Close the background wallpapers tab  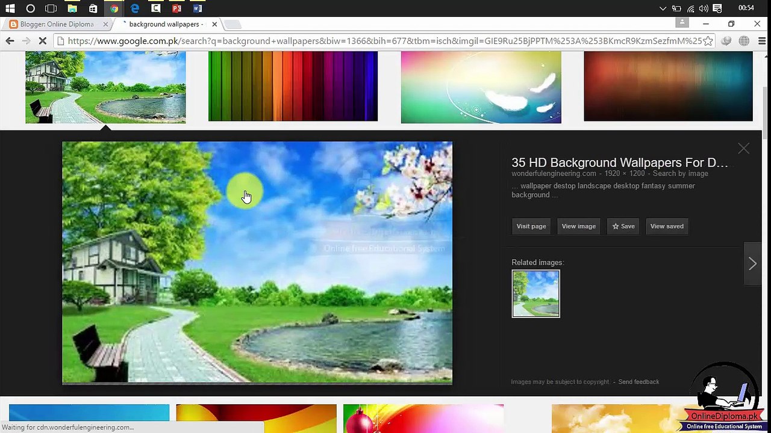click(x=214, y=24)
